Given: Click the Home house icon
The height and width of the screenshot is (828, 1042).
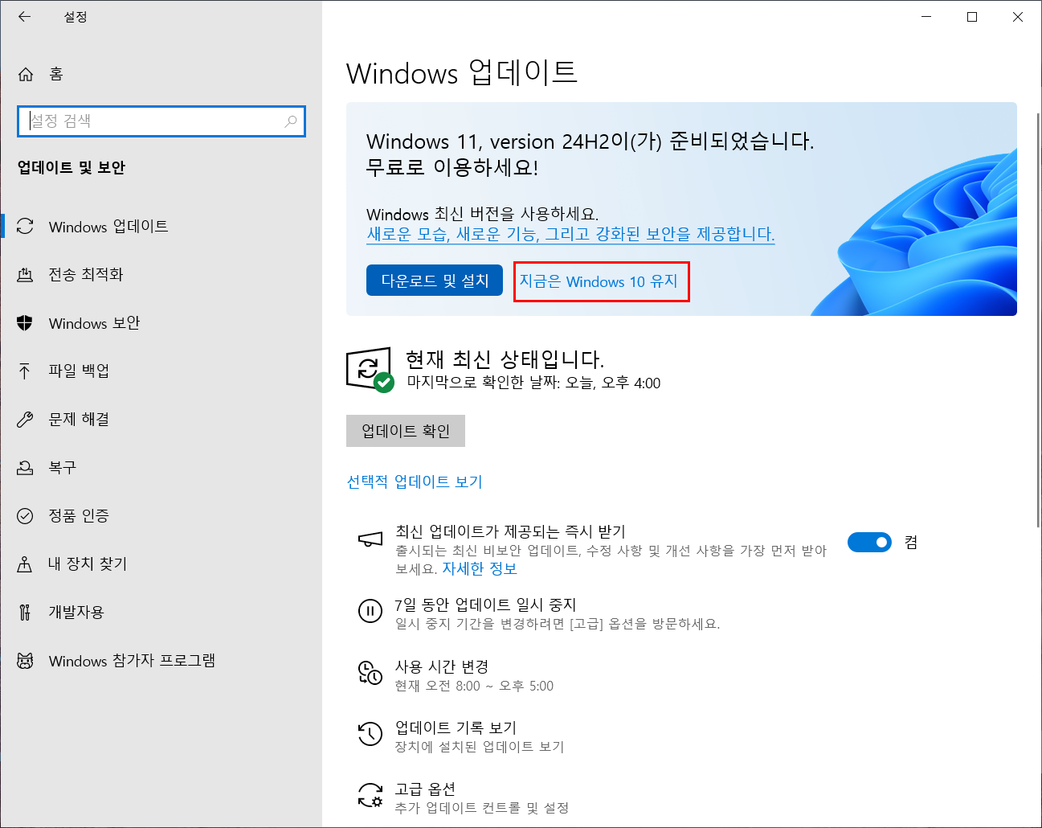Looking at the screenshot, I should click(x=26, y=74).
